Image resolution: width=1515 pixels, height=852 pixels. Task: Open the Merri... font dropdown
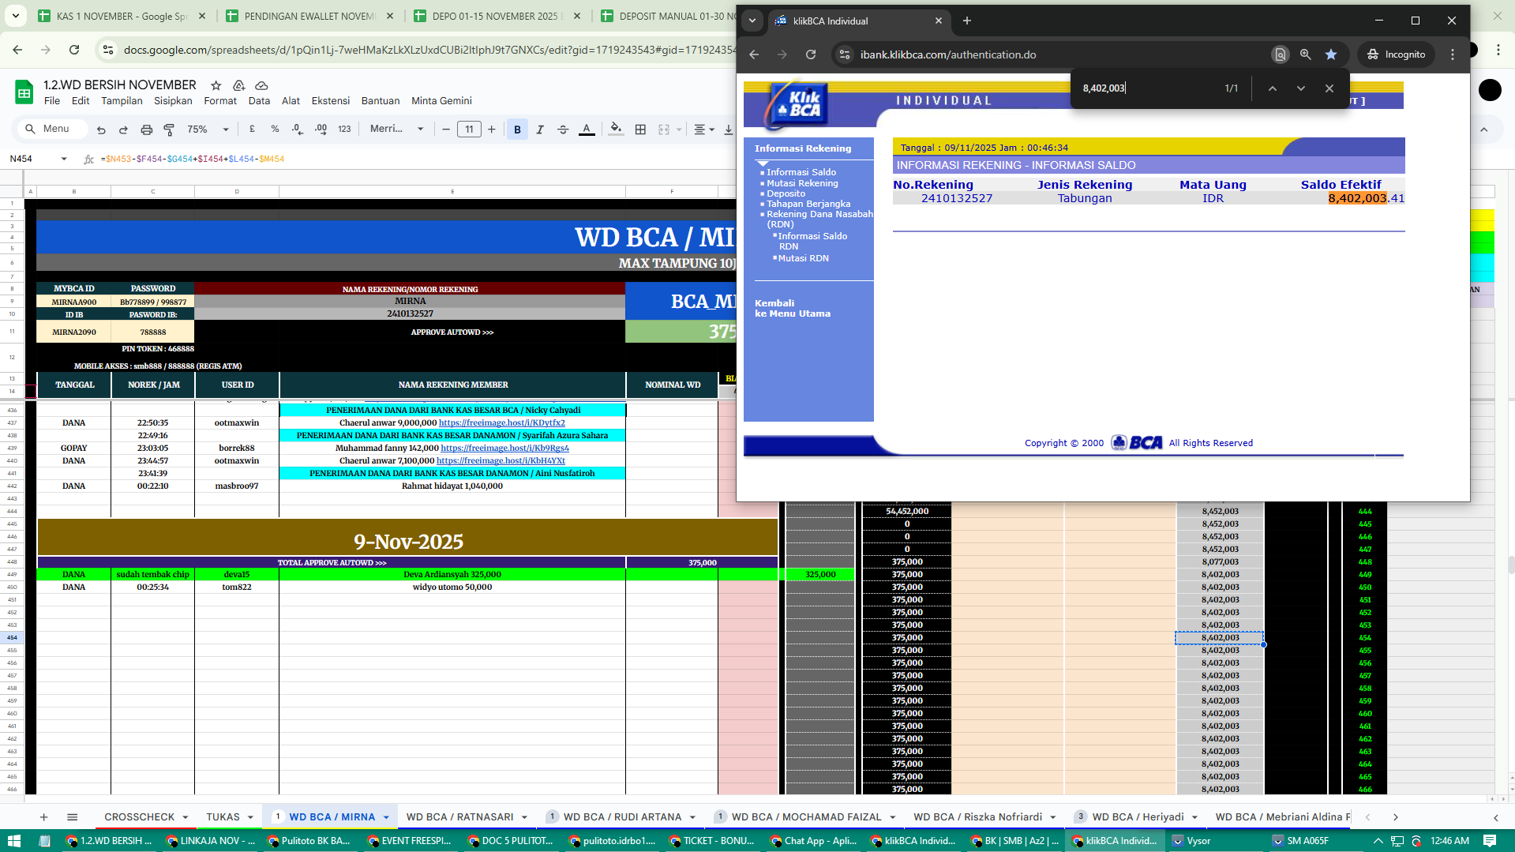click(397, 129)
